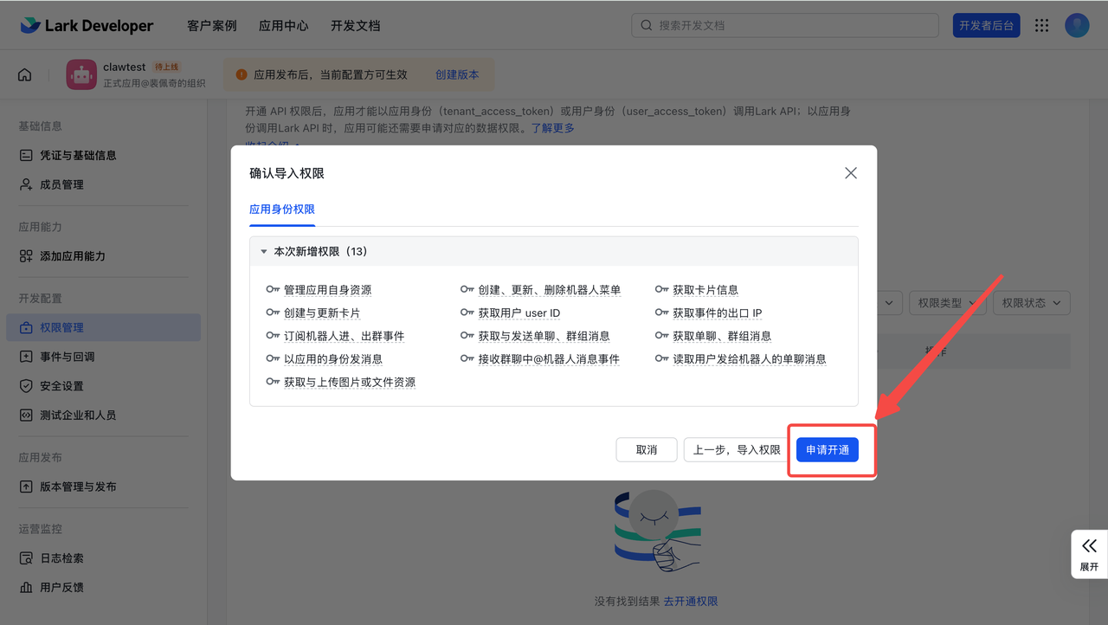The image size is (1108, 625).
Task: Click the 获取用户 user ID permission
Action: tap(519, 312)
